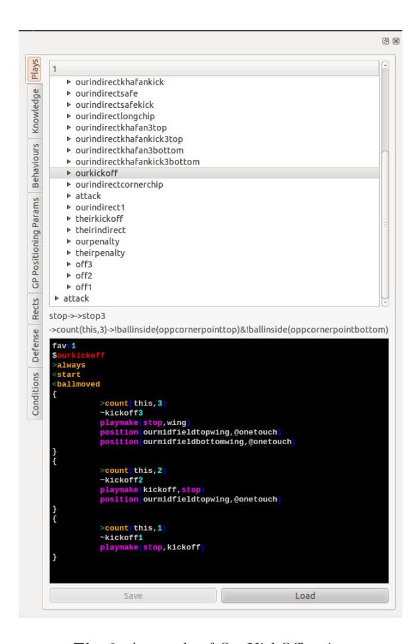
Task: Select the ourindirectkhafankick3top play
Action: pos(129,139)
